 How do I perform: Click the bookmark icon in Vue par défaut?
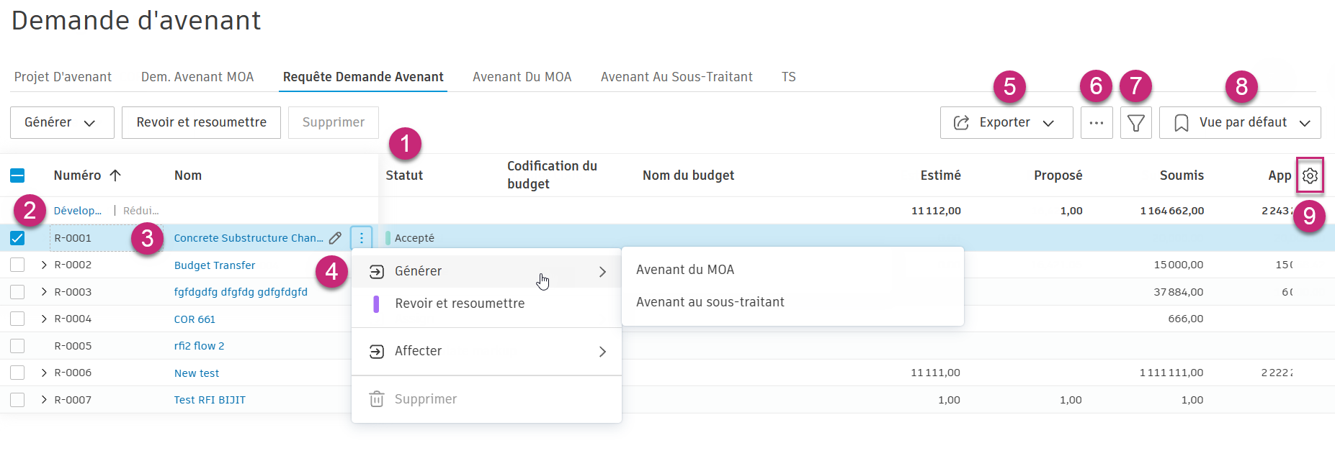[1181, 123]
